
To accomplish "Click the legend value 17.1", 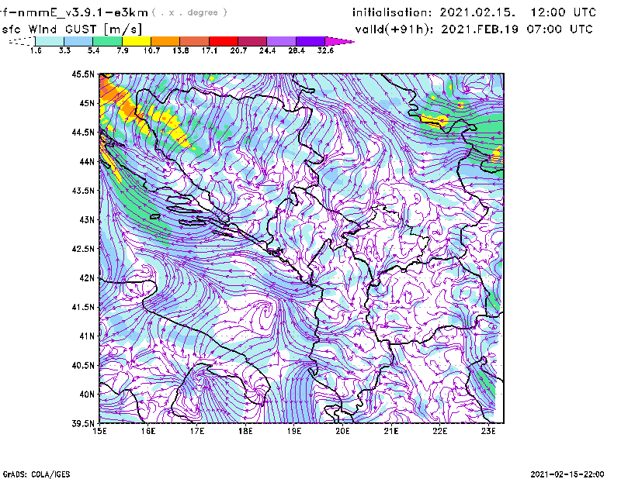I will (x=210, y=50).
